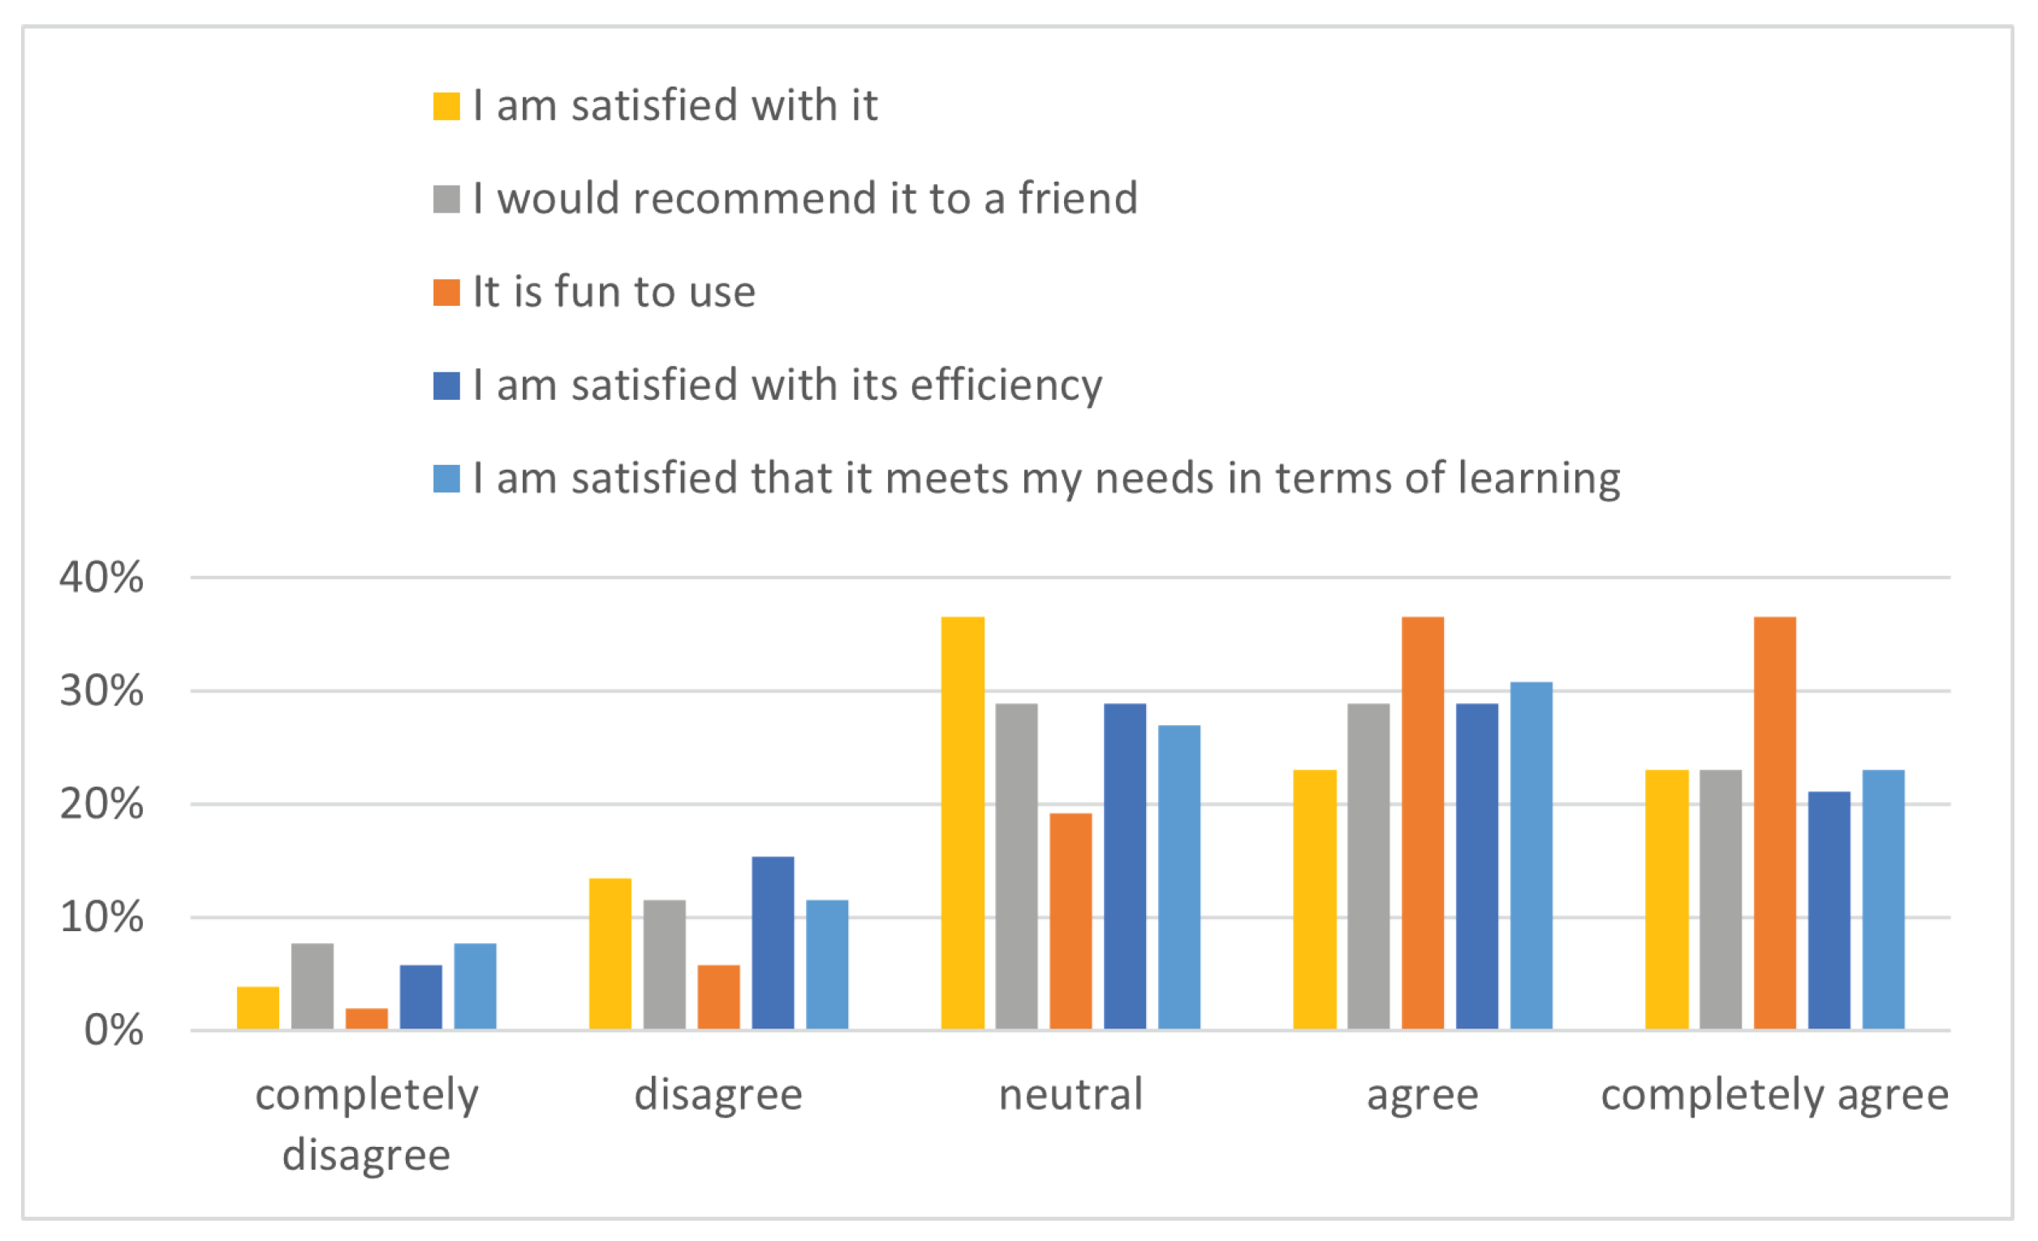Viewport: 2038px width, 1241px height.
Task: Click the dark blue efficiency legend swatch
Action: click(446, 386)
